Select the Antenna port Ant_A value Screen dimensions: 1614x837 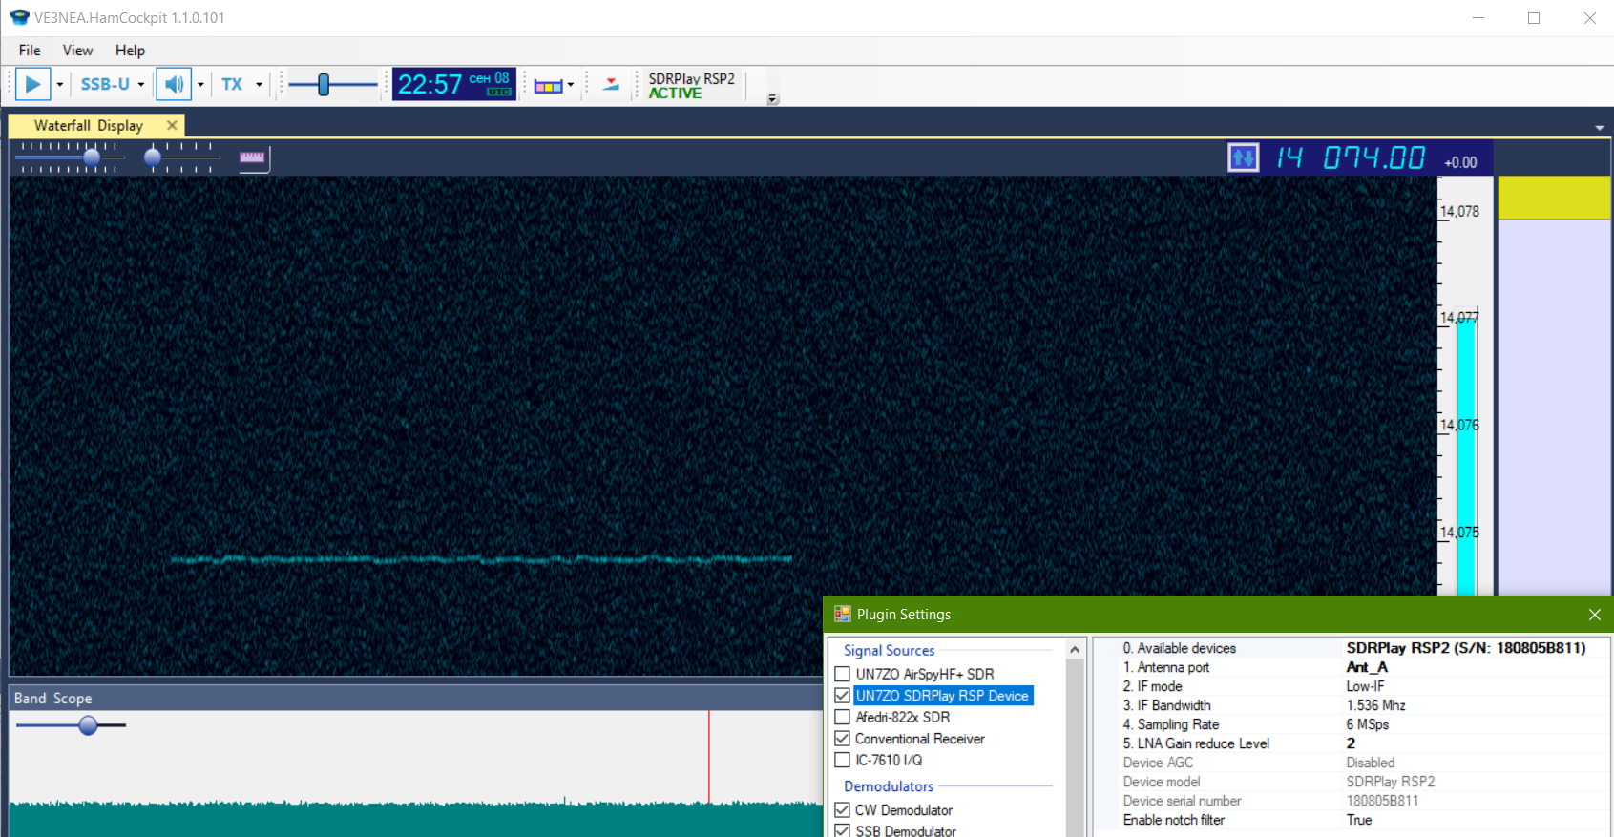point(1367,667)
